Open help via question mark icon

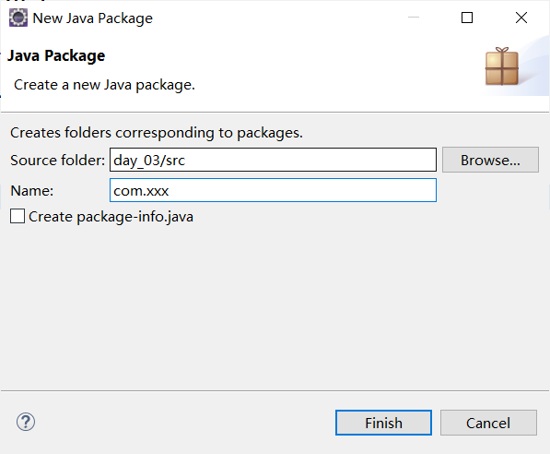(x=26, y=422)
